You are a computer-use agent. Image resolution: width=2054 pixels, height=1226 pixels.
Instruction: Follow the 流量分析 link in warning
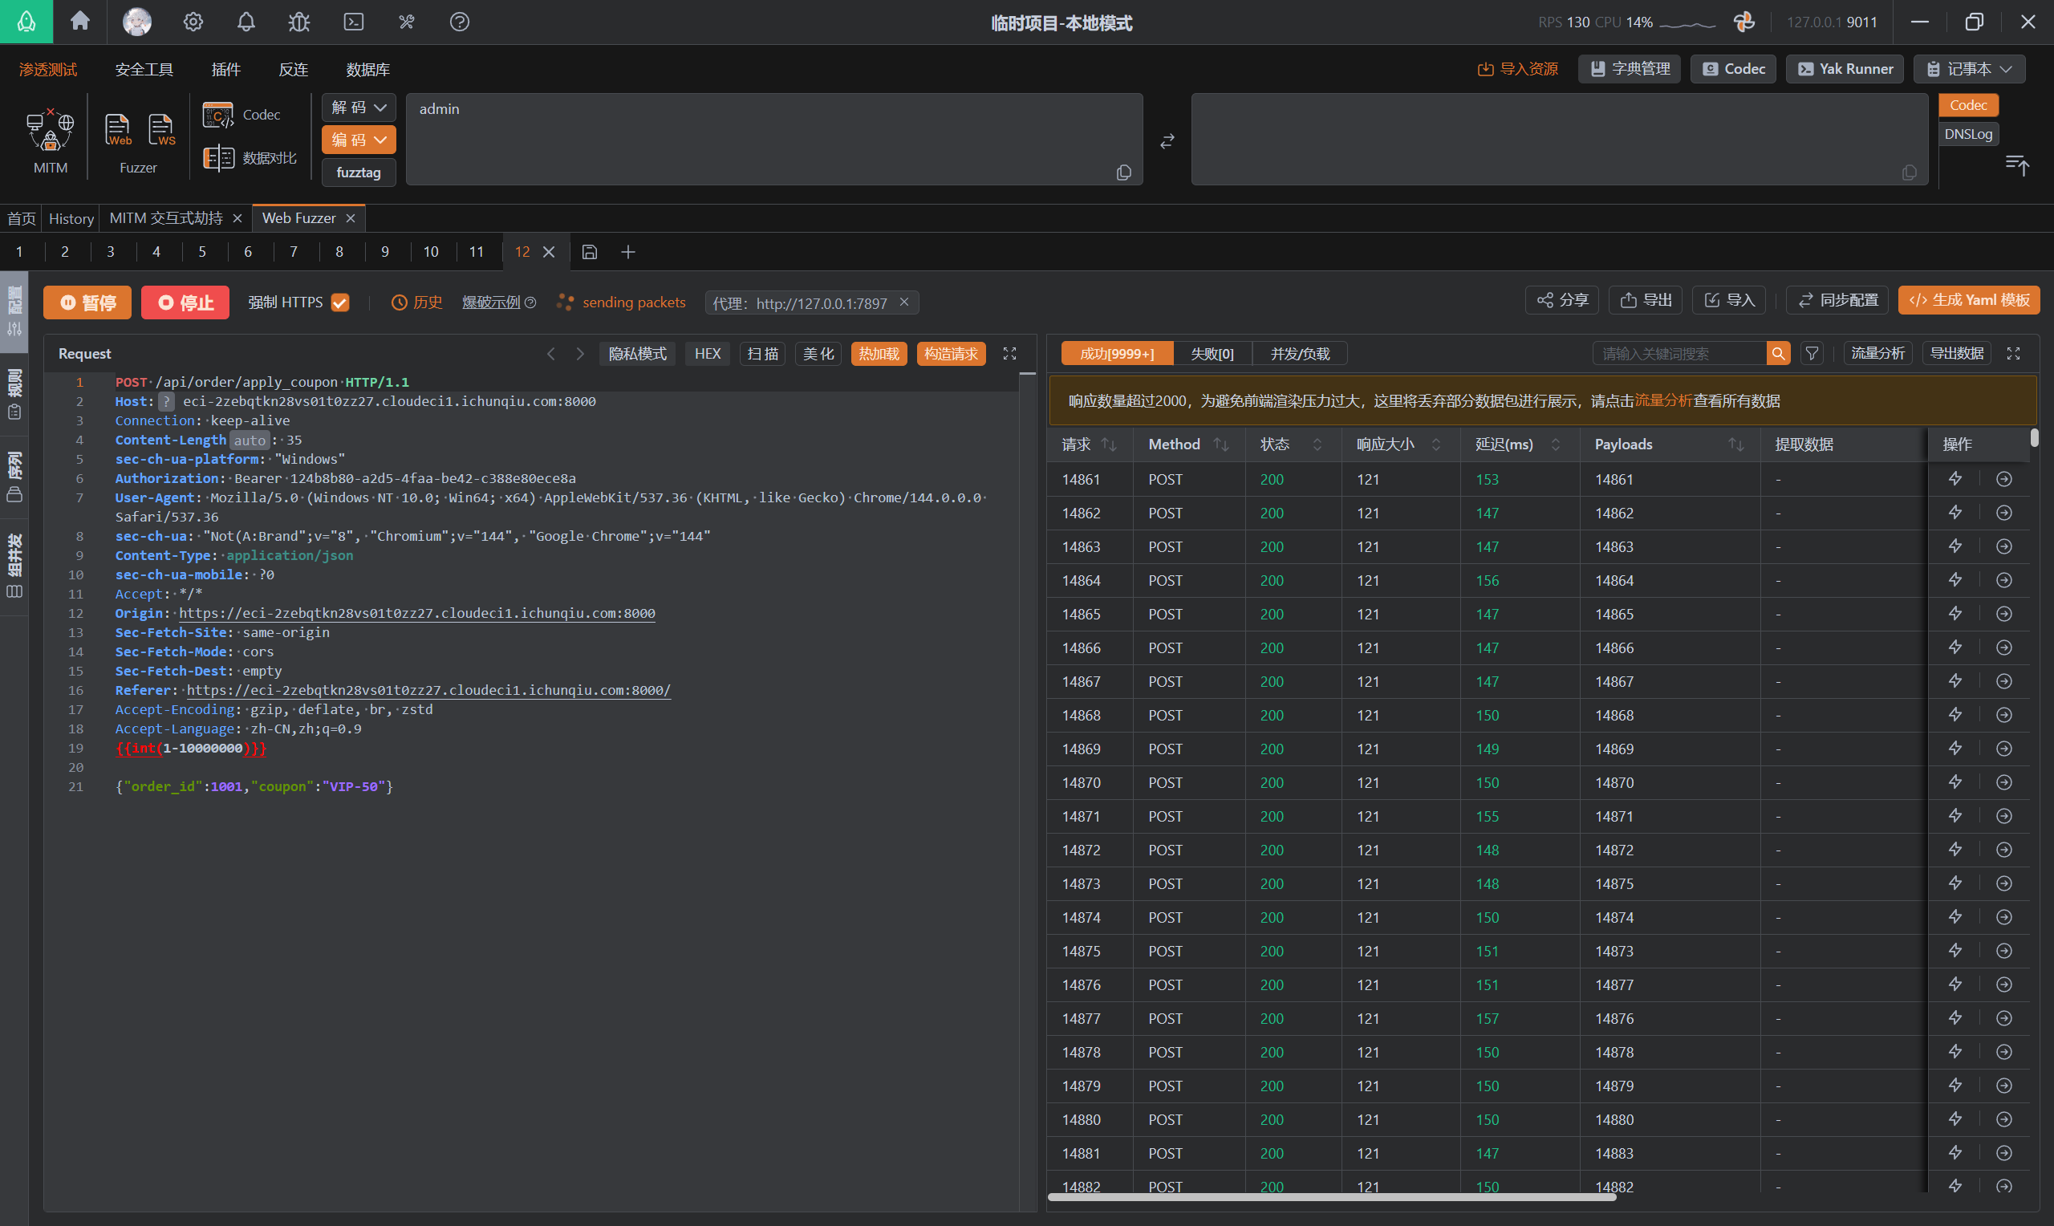click(1663, 400)
